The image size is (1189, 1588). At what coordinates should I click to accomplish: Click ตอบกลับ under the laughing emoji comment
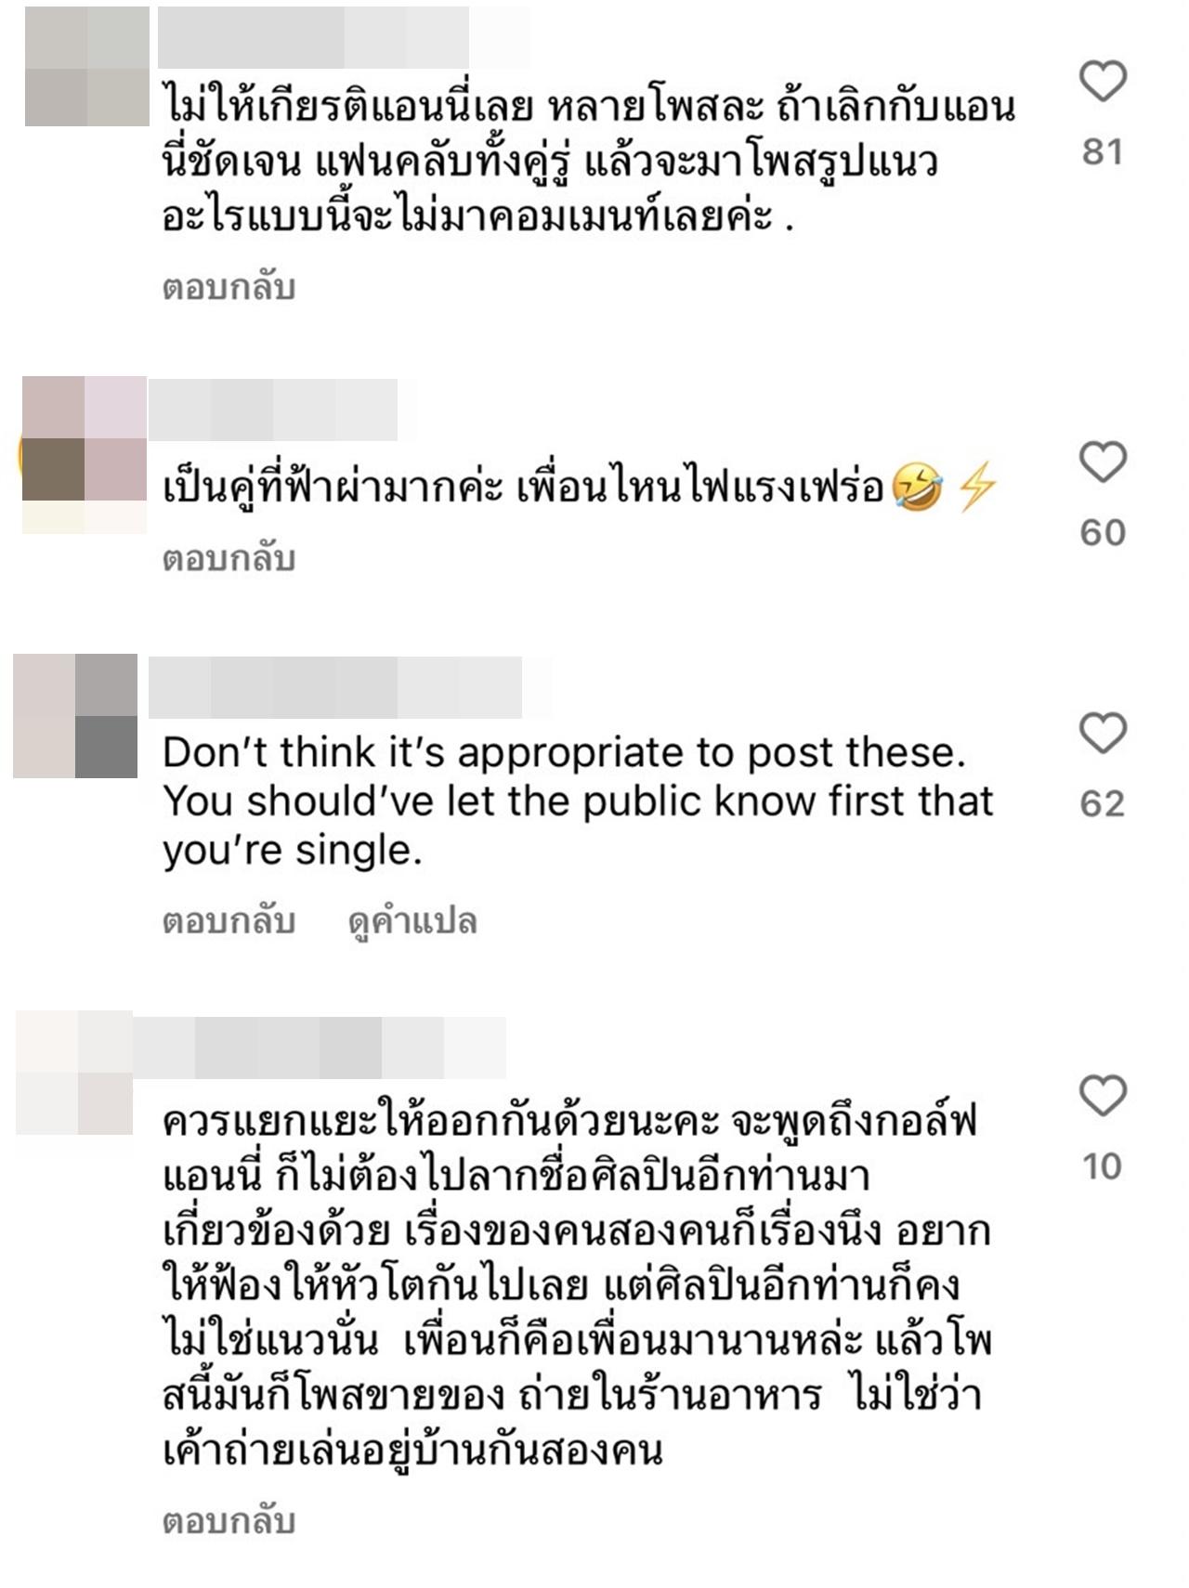click(x=229, y=559)
